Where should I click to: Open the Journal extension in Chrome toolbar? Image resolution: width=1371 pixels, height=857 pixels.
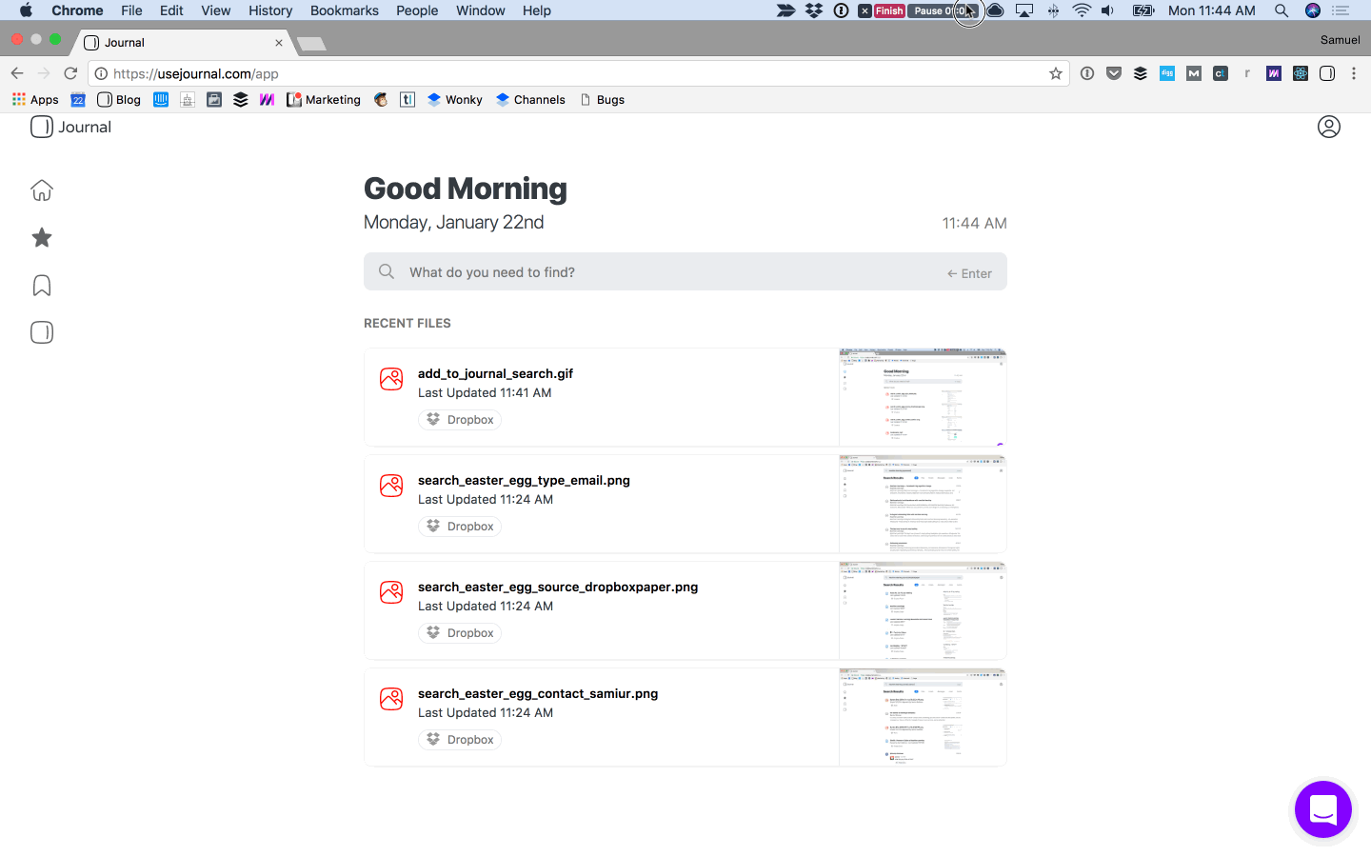[1327, 73]
